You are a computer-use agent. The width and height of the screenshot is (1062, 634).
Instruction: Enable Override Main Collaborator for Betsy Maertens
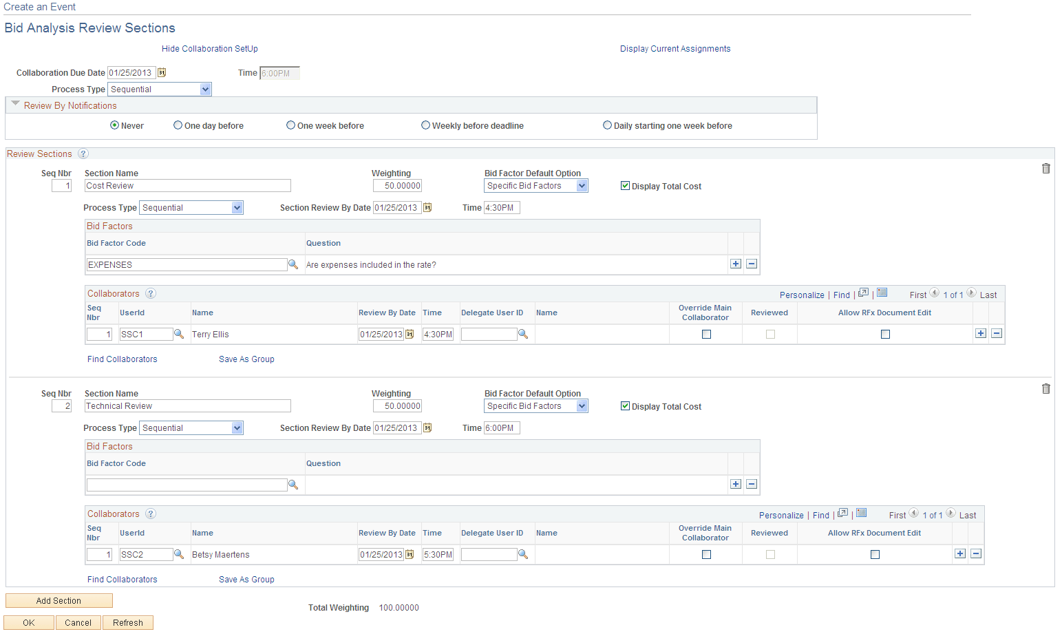(x=705, y=554)
